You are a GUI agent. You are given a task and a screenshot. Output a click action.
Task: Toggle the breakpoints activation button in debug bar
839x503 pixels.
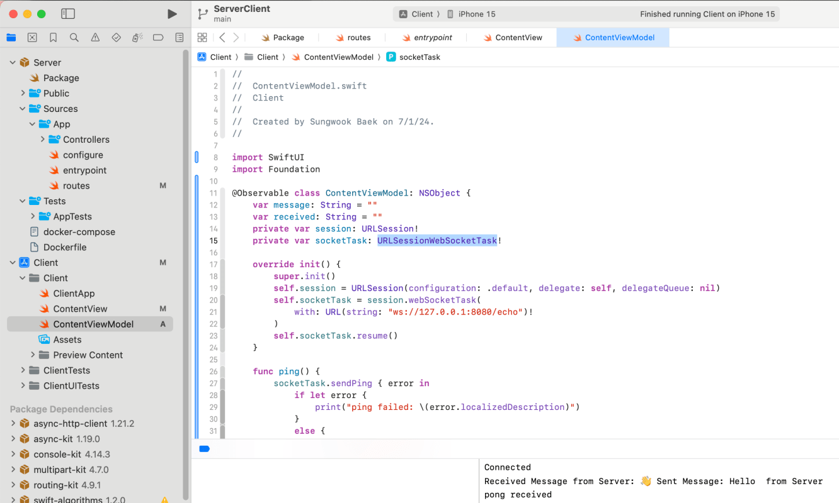click(204, 449)
